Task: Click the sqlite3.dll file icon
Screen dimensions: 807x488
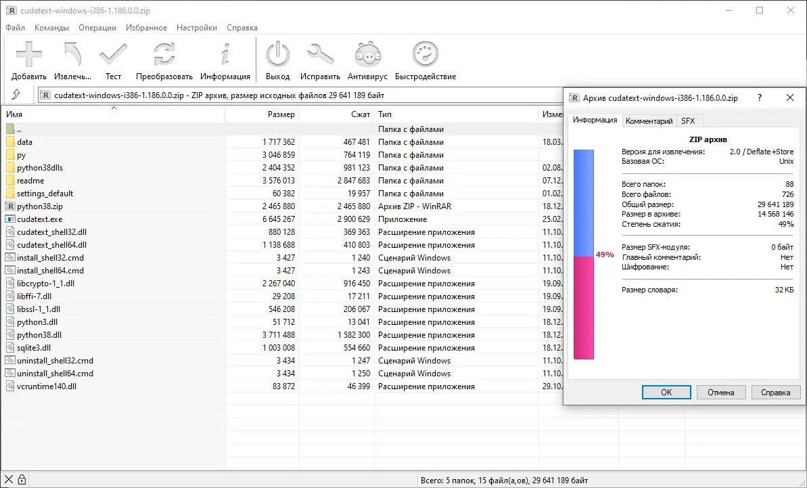Action: 10,348
